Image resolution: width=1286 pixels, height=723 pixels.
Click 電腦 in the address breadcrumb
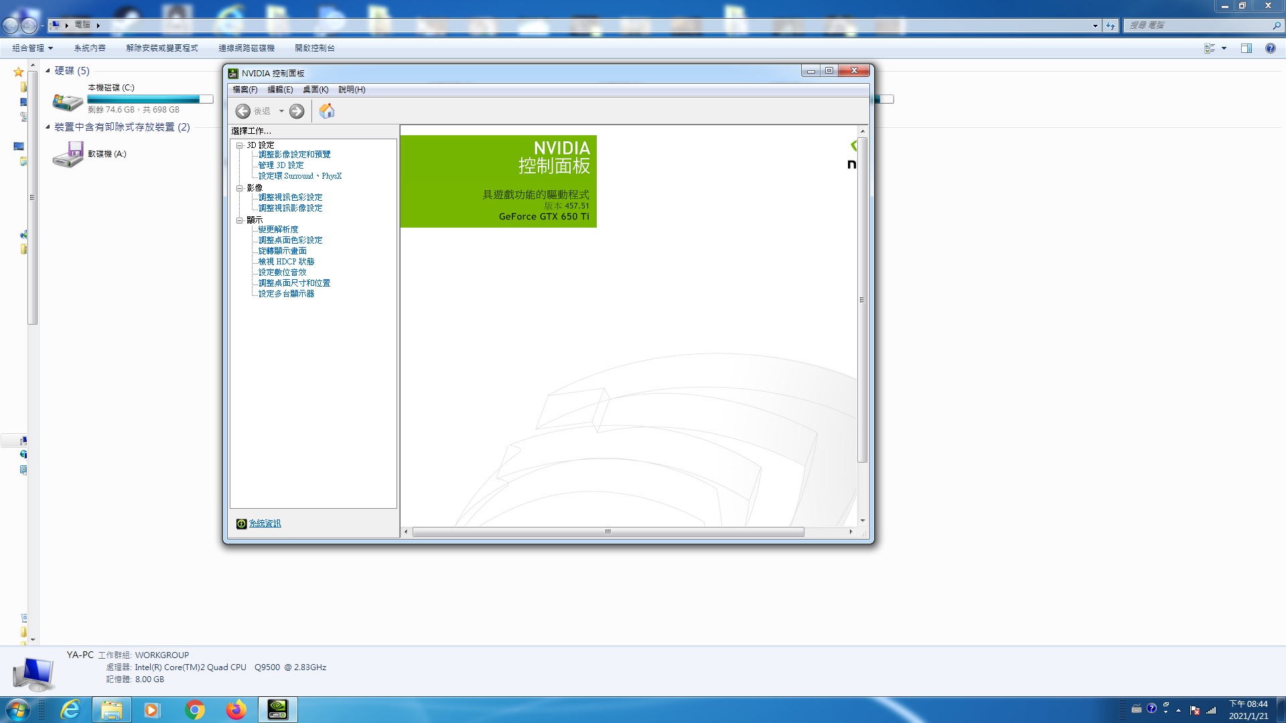click(82, 25)
